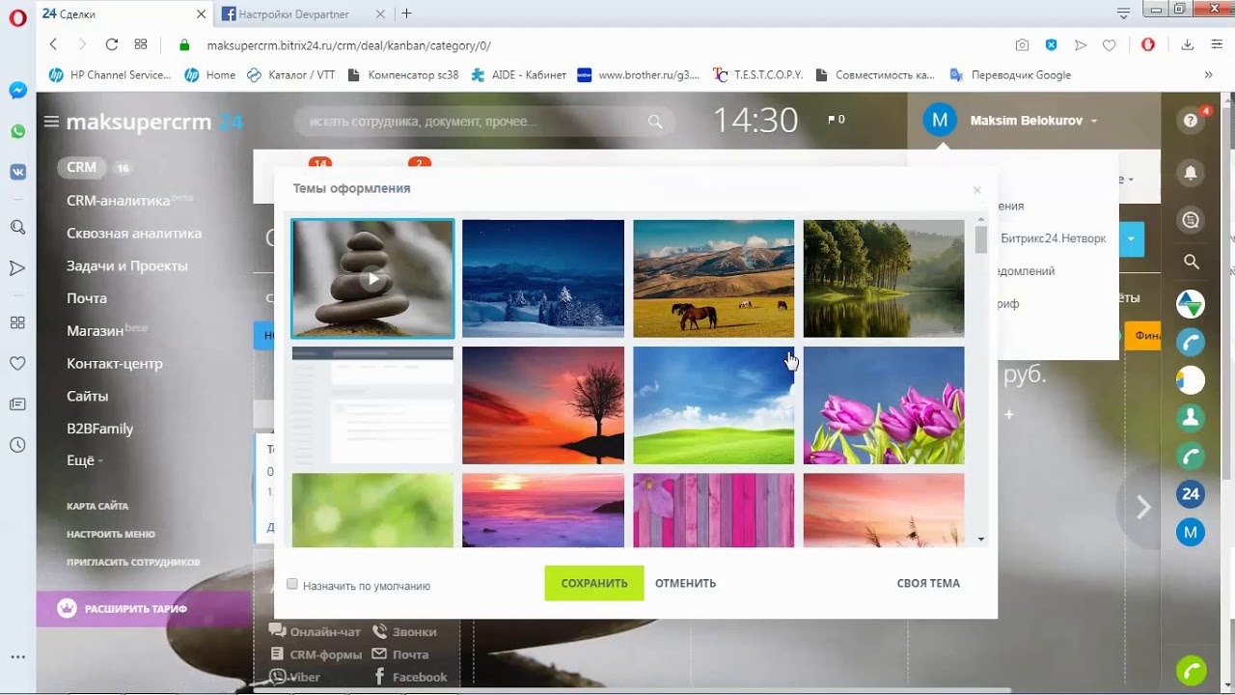Expand 'Ещё' in the left menu
This screenshot has width=1235, height=695.
[x=84, y=460]
